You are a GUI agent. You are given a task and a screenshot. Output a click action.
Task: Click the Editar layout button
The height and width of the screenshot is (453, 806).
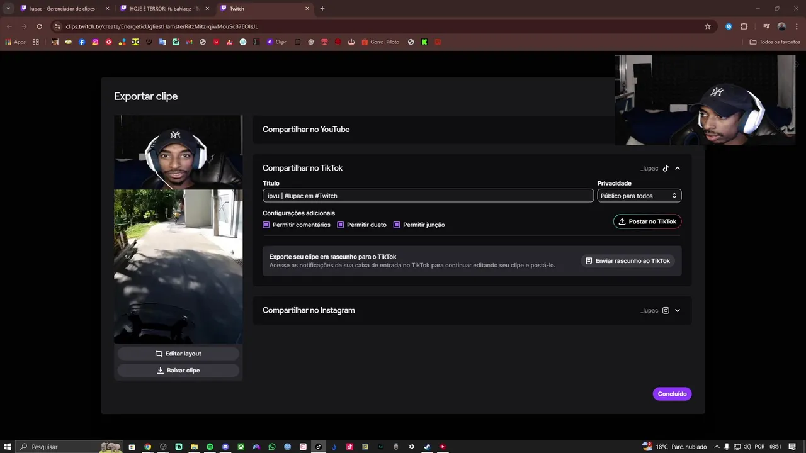tap(178, 354)
